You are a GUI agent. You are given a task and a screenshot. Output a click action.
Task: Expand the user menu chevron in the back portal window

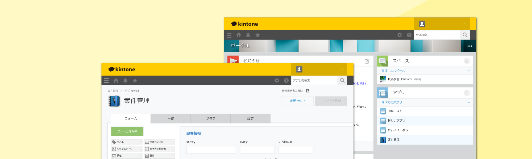tap(465, 24)
